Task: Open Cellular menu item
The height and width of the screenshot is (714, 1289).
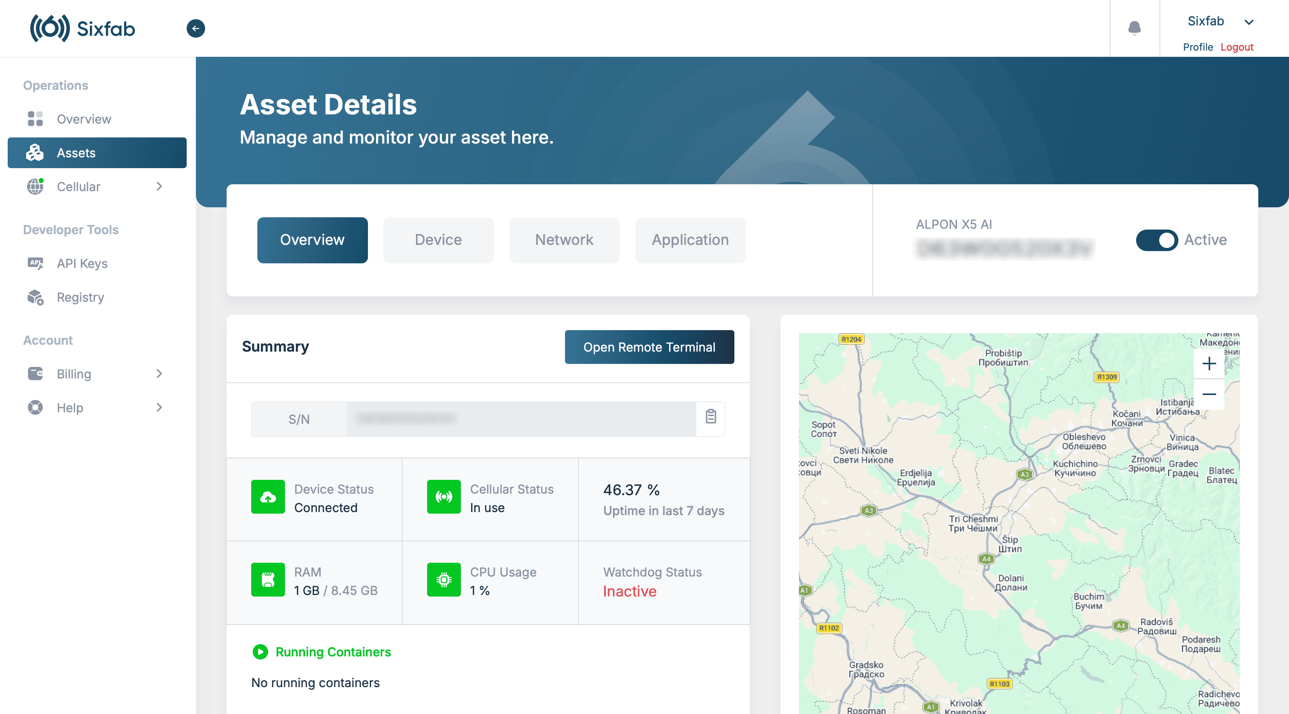Action: pos(97,187)
